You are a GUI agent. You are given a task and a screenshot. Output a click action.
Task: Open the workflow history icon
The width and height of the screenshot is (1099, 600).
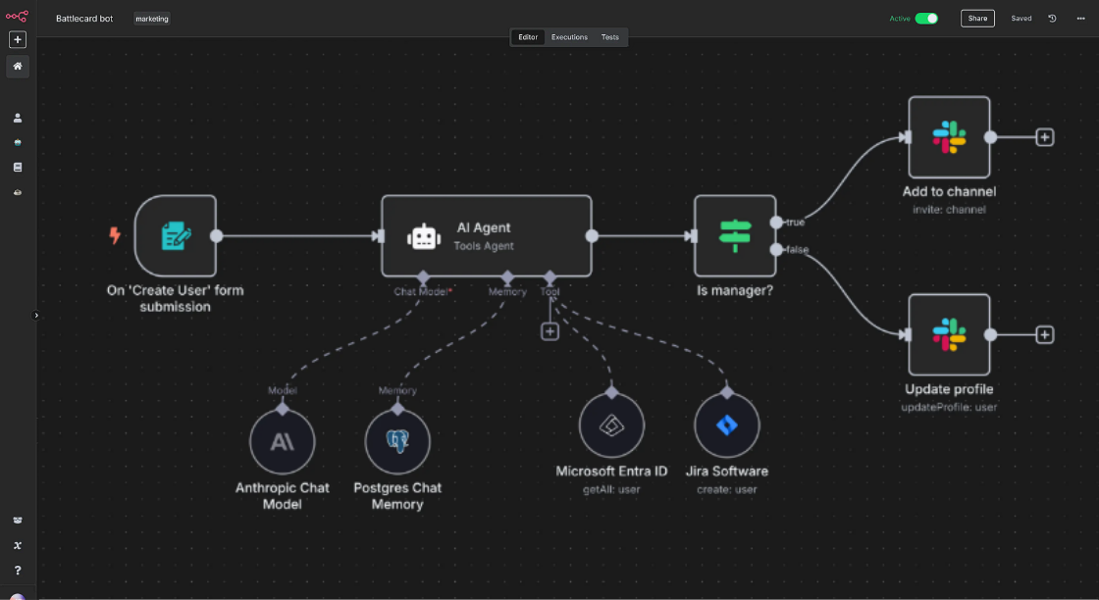point(1052,19)
